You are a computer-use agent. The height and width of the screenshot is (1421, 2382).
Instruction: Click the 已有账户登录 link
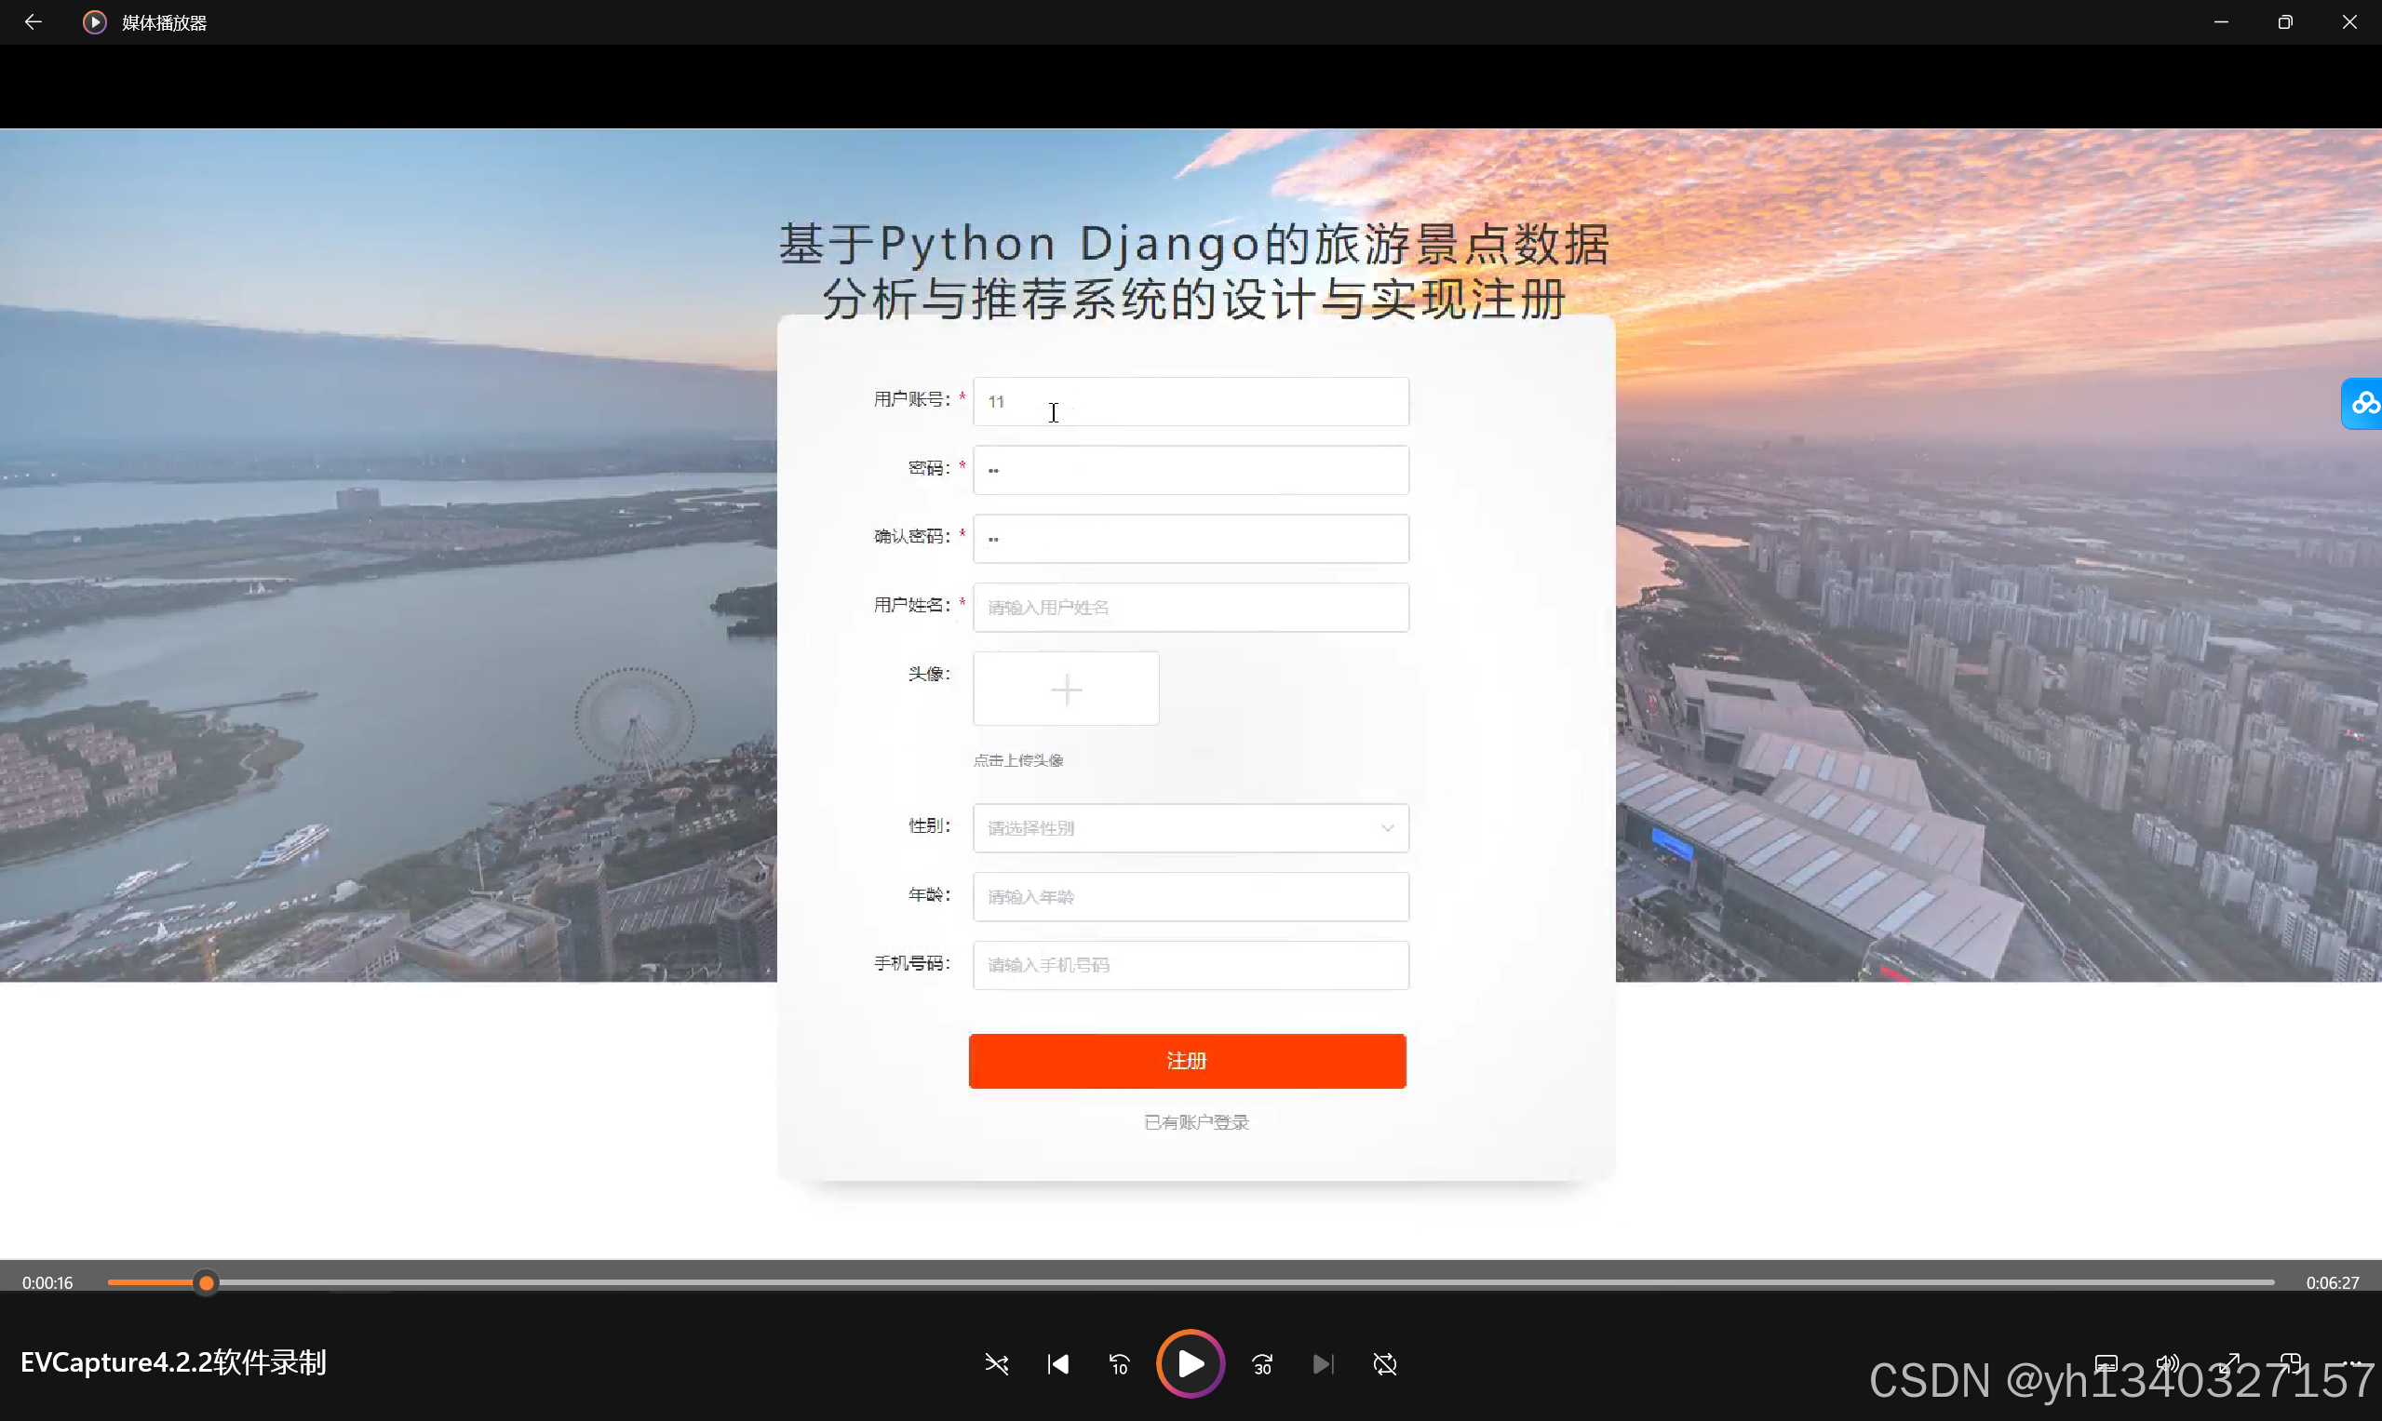tap(1196, 1122)
